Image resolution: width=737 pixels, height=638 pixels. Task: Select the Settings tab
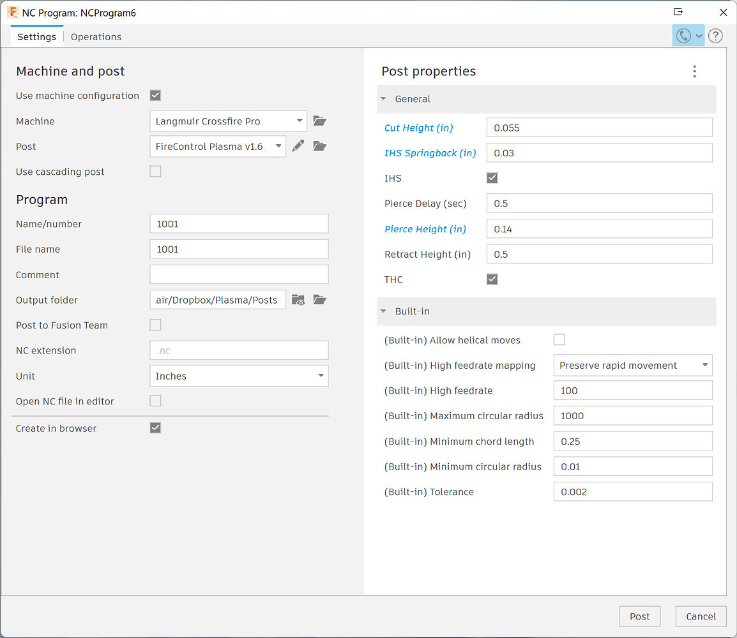point(36,36)
